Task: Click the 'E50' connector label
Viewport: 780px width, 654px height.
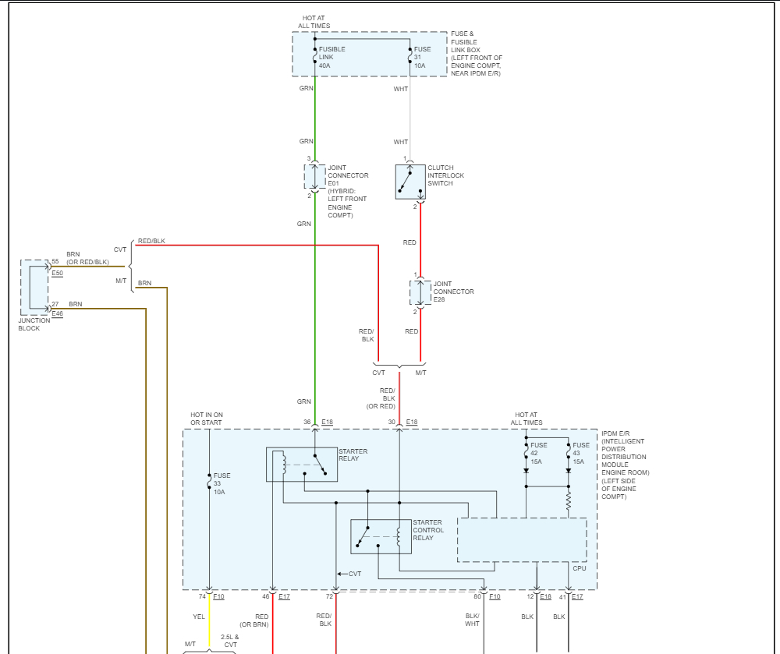Action: click(57, 273)
